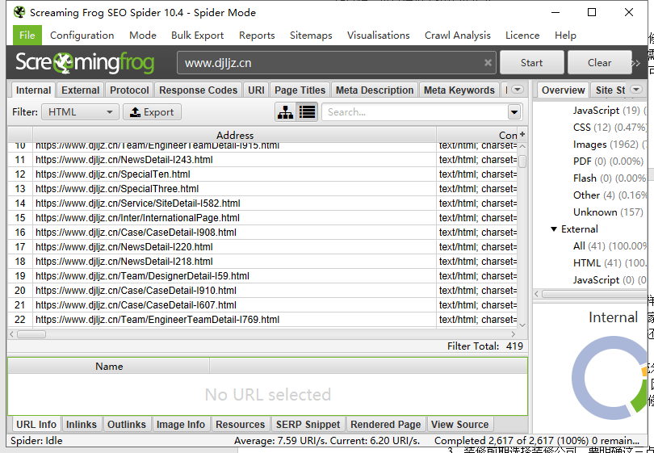Clear the URL field with the X icon
Viewport: 654px width, 453px height.
tap(488, 63)
